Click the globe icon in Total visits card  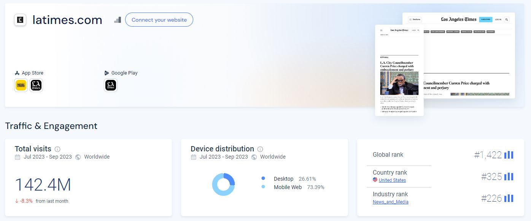click(78, 157)
